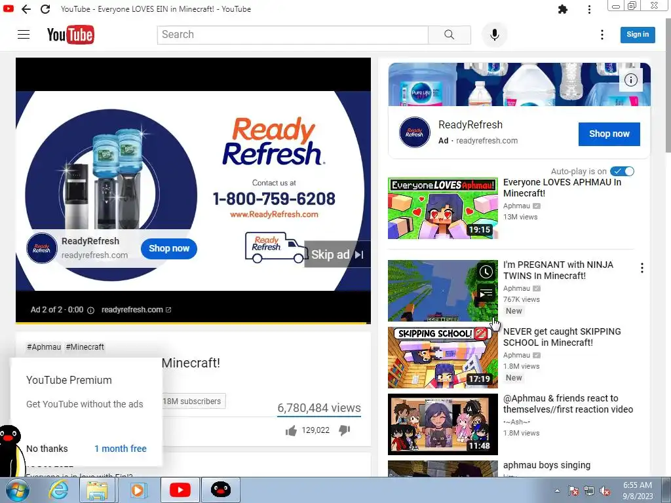671x503 pixels.
Task: Click ReadyRefresh round logo in sidebar ad
Action: tap(414, 132)
